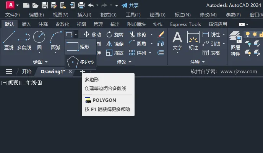Open the Draw (绘图(D)) menu
Image resolution: width=263 pixels, height=153 pixels.
157,15
